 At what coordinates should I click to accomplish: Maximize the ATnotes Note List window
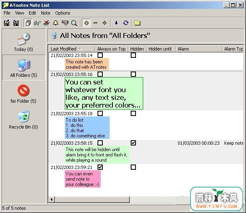point(233,5)
